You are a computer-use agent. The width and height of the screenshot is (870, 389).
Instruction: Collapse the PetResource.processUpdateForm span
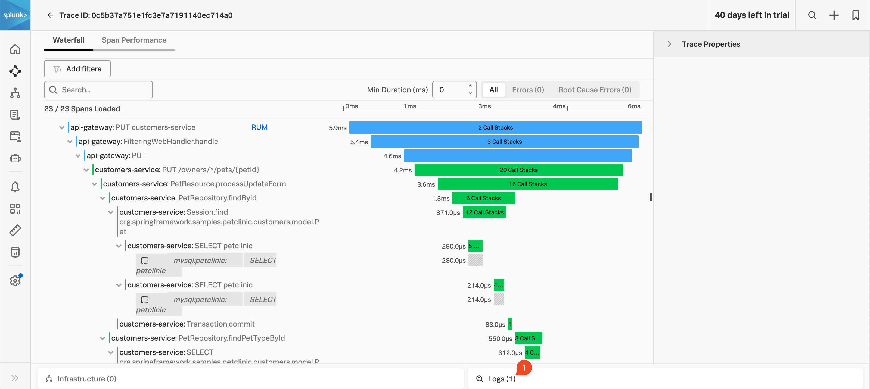point(94,184)
